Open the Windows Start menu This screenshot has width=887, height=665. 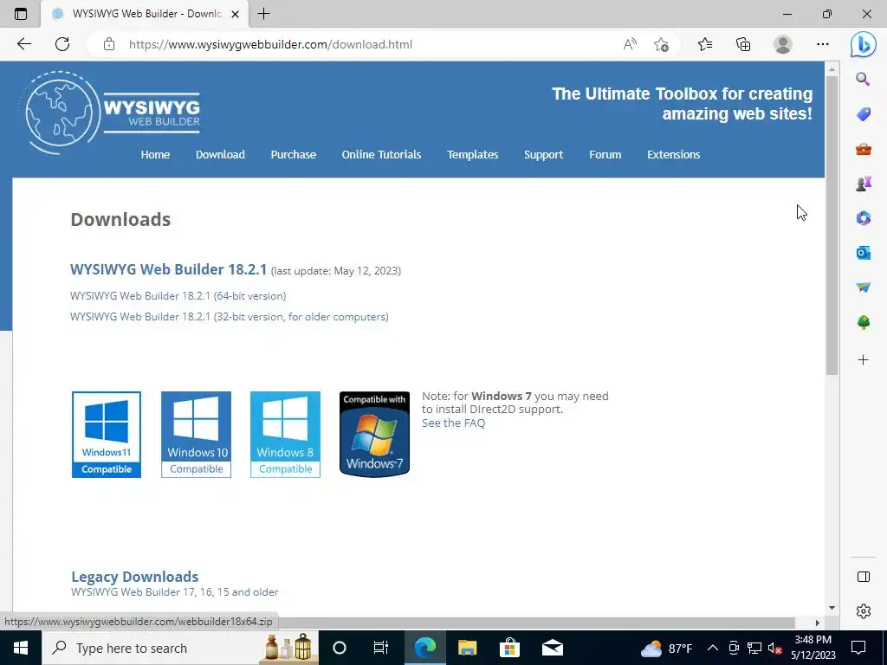coord(21,648)
